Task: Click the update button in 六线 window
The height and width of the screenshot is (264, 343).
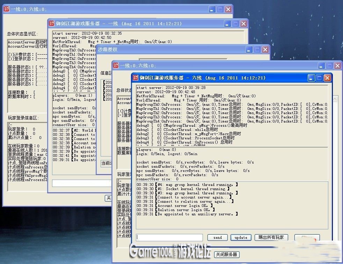Action: (241, 237)
